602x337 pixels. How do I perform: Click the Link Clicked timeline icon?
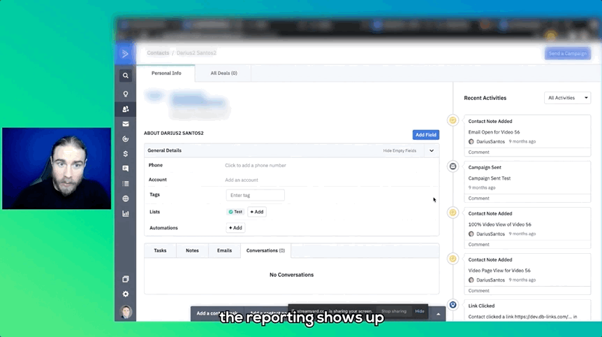pos(453,305)
